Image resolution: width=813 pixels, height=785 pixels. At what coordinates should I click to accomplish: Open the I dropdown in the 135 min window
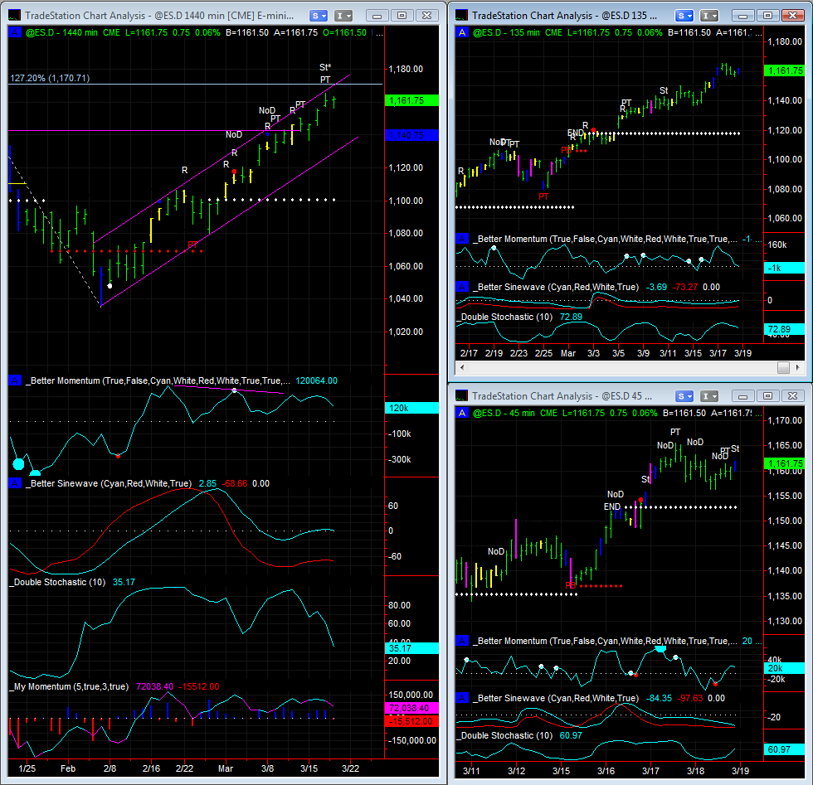coord(710,16)
